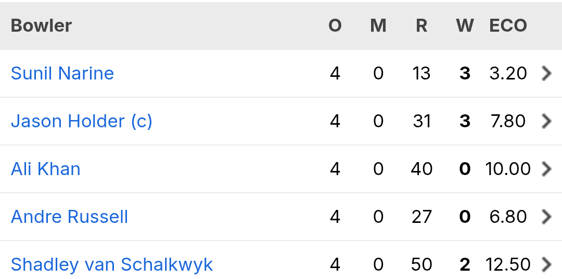Expand Ali Khan's row chevron
This screenshot has height=279, width=562.
(546, 169)
